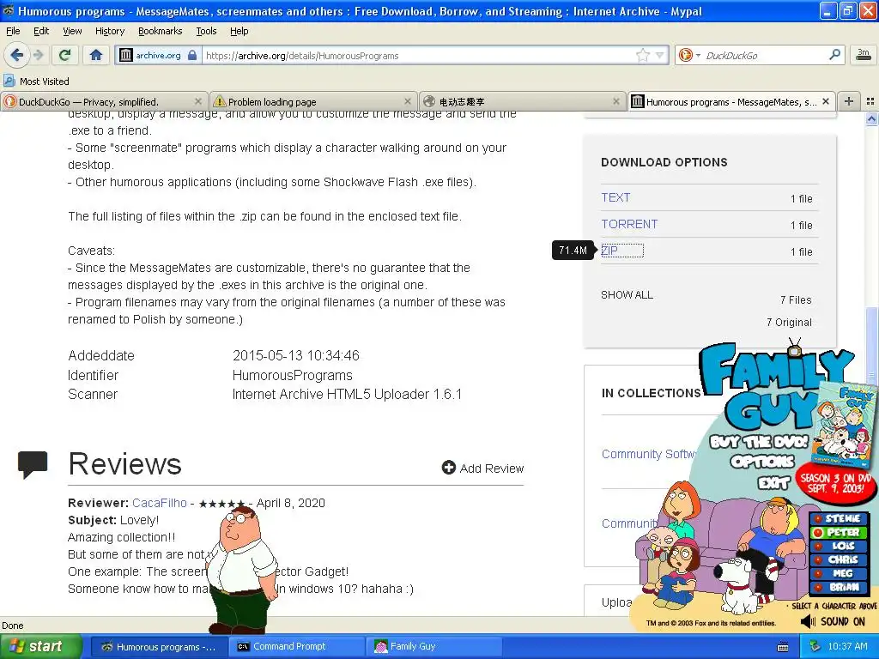The image size is (879, 659).
Task: Click the 3m toolbar button
Action: coord(864,54)
